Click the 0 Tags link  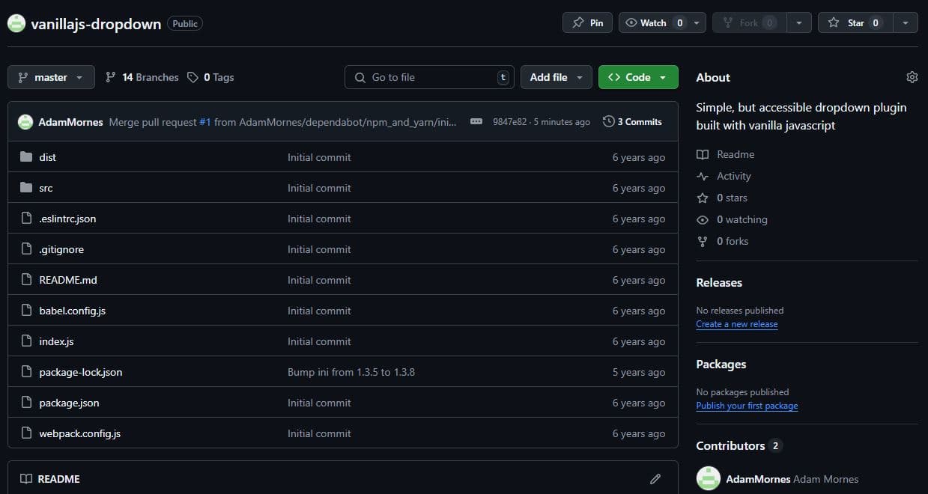(x=210, y=77)
